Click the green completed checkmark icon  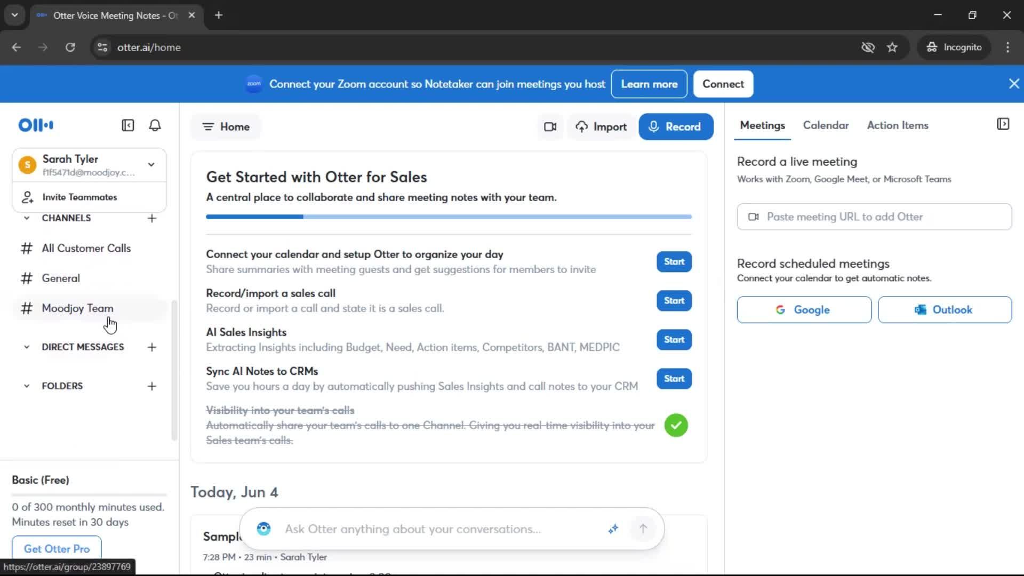[x=676, y=425]
